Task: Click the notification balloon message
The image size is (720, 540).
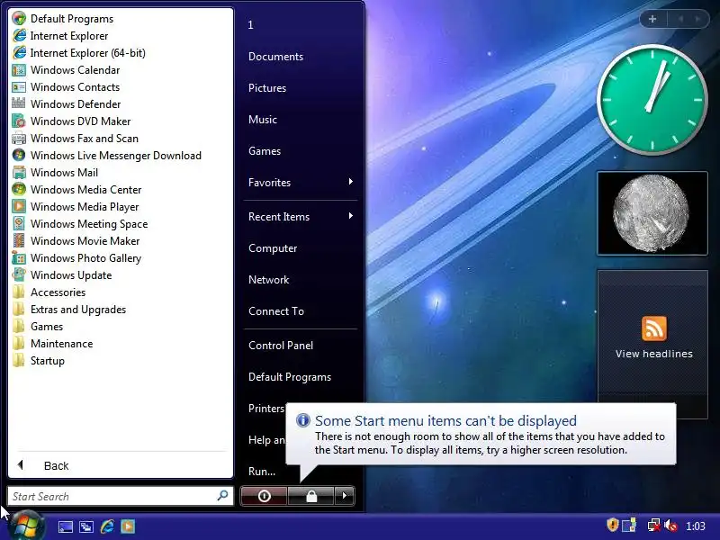Action: pyautogui.click(x=481, y=434)
